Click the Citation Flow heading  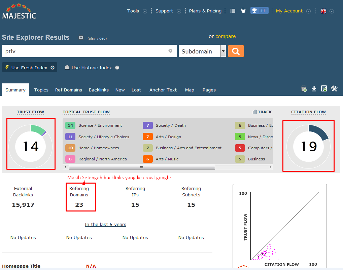point(308,112)
